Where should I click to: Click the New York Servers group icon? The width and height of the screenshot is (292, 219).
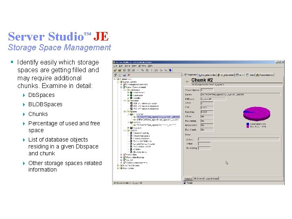coord(121,165)
